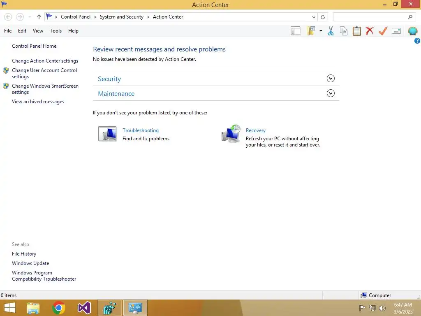Click the globe shell icon in toolbar
Viewport: 421px width, 316px height.
click(412, 31)
